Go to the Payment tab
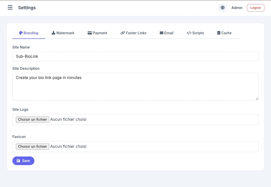Viewport: 271px width, 187px height. (x=97, y=33)
